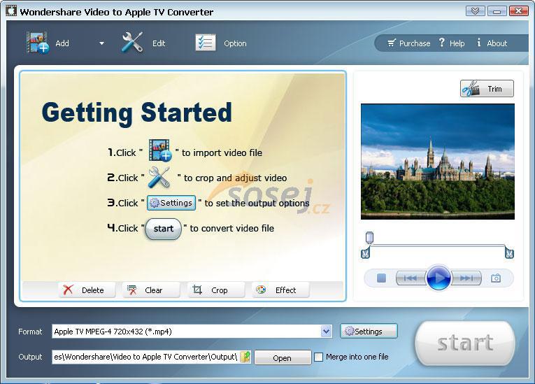Expand the Add dropdown arrow
Image resolution: width=535 pixels, height=384 pixels.
click(x=101, y=43)
